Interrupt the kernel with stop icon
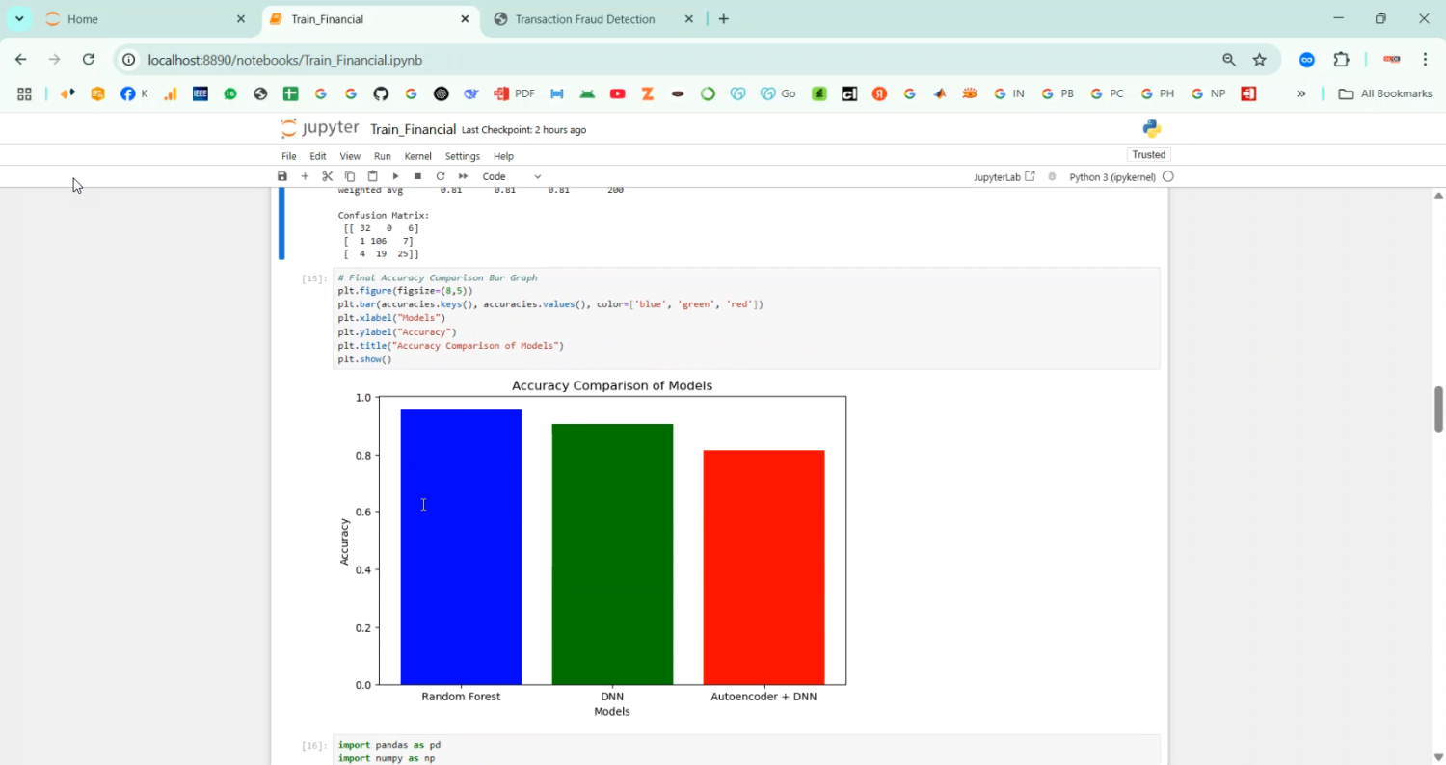Screen dimensions: 1446x765 click(x=417, y=176)
